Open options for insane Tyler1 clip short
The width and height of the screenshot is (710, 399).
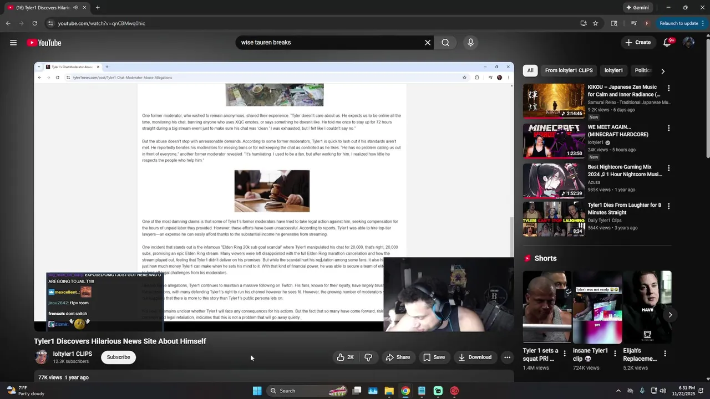click(615, 353)
